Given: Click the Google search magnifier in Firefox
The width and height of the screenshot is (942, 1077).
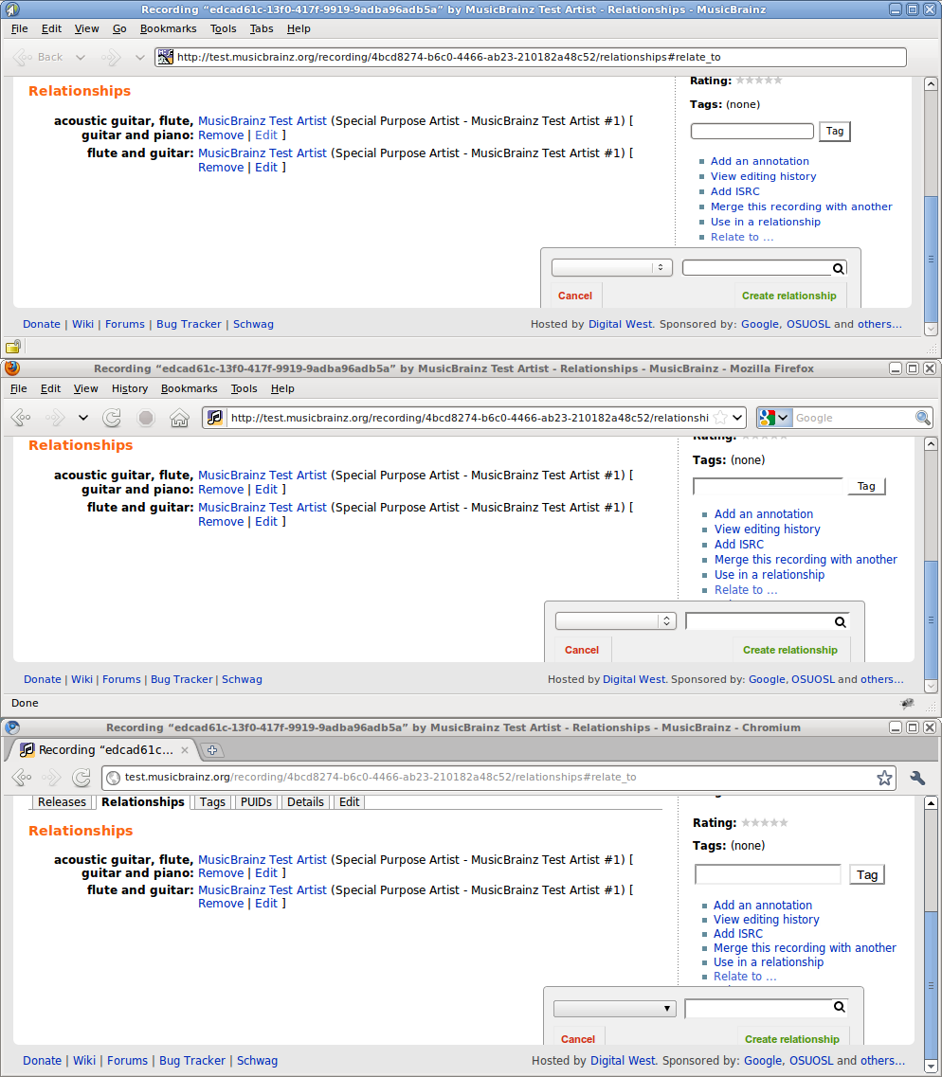Looking at the screenshot, I should click(x=922, y=418).
